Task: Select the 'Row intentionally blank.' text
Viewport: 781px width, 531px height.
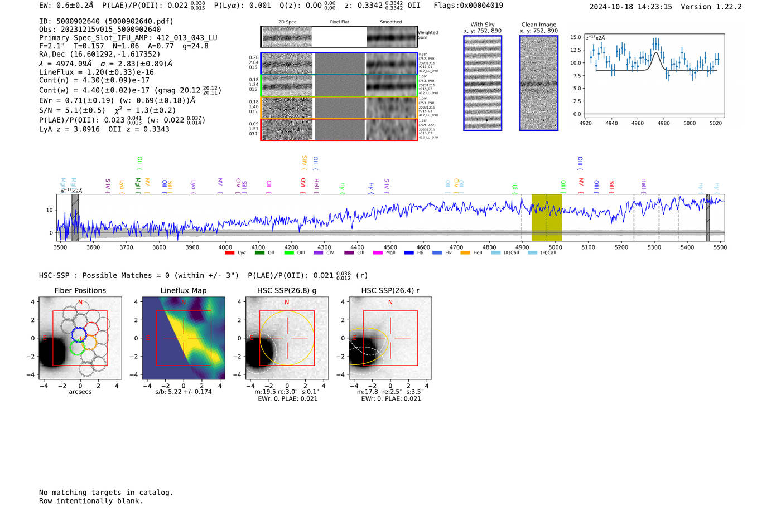Action: [91, 501]
